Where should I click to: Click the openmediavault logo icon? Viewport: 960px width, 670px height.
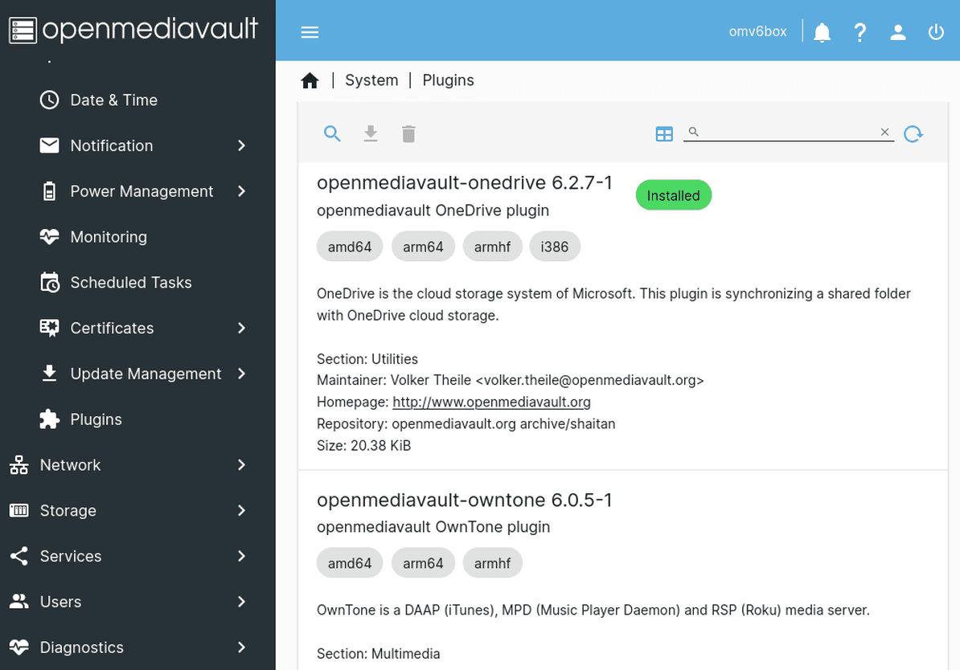point(23,31)
